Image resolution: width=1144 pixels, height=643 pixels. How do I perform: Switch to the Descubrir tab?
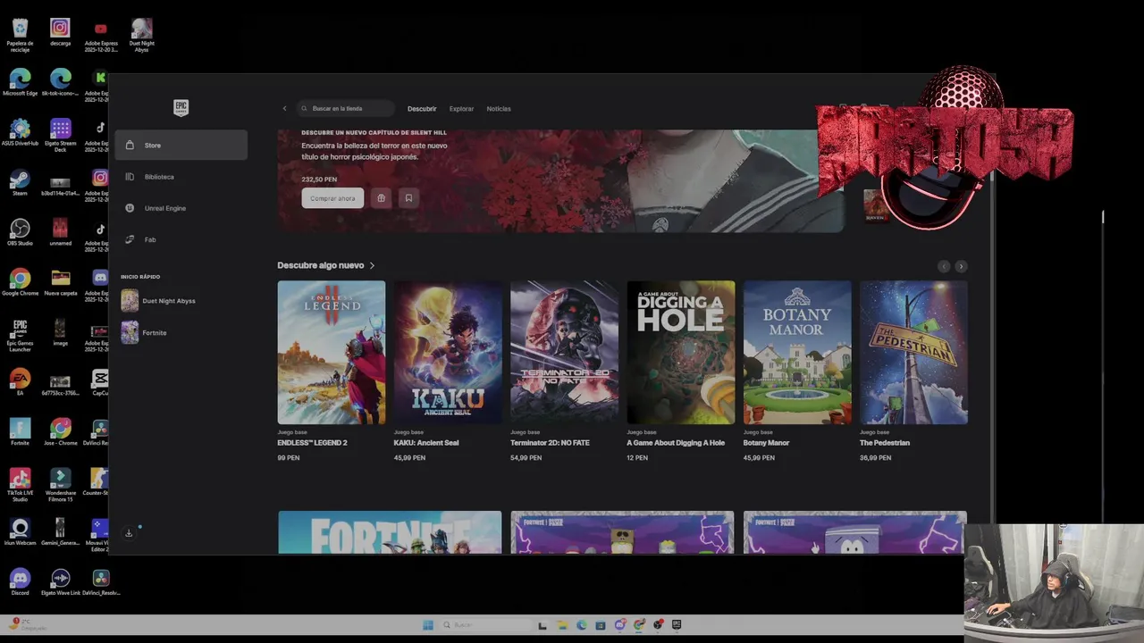pyautogui.click(x=422, y=109)
